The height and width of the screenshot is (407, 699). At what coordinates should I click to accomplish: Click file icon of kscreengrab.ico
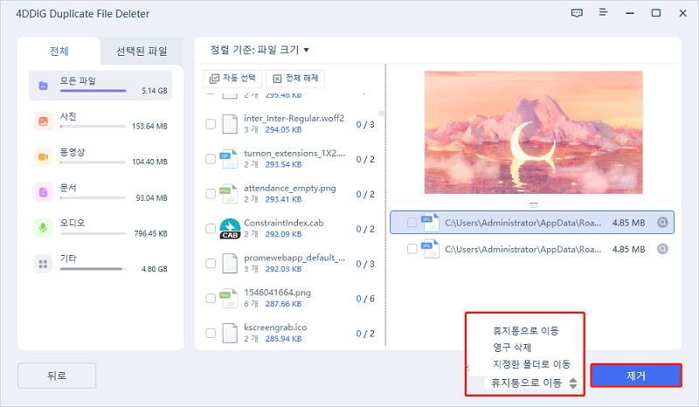click(x=230, y=333)
